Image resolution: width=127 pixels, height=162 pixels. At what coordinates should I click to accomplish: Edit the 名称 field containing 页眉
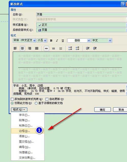(x=82, y=14)
